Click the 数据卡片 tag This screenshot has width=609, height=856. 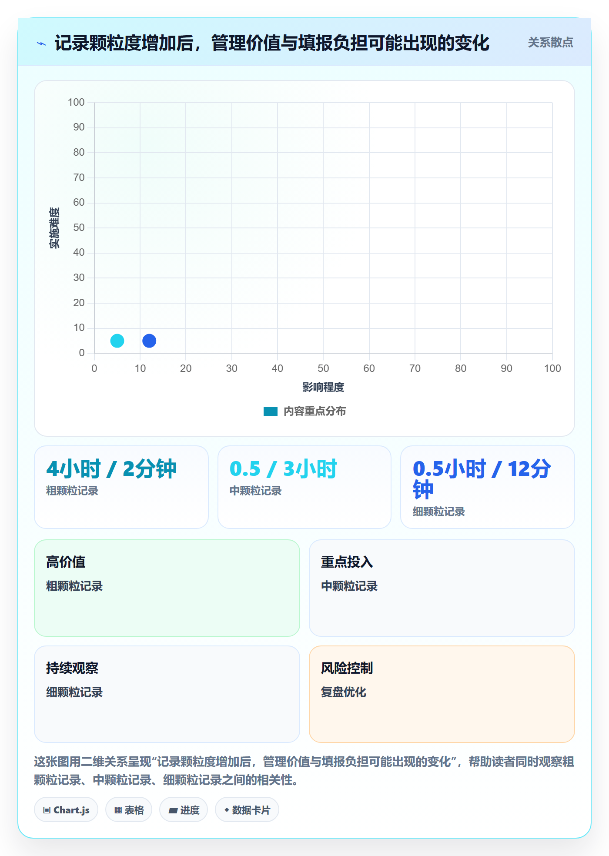point(247,810)
